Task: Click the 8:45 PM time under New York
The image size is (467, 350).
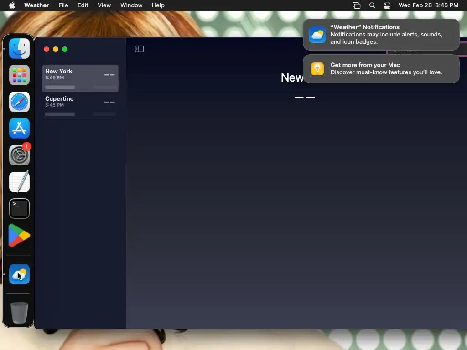Action: (55, 77)
